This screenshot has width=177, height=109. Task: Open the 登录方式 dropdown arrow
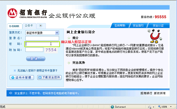point(57,33)
